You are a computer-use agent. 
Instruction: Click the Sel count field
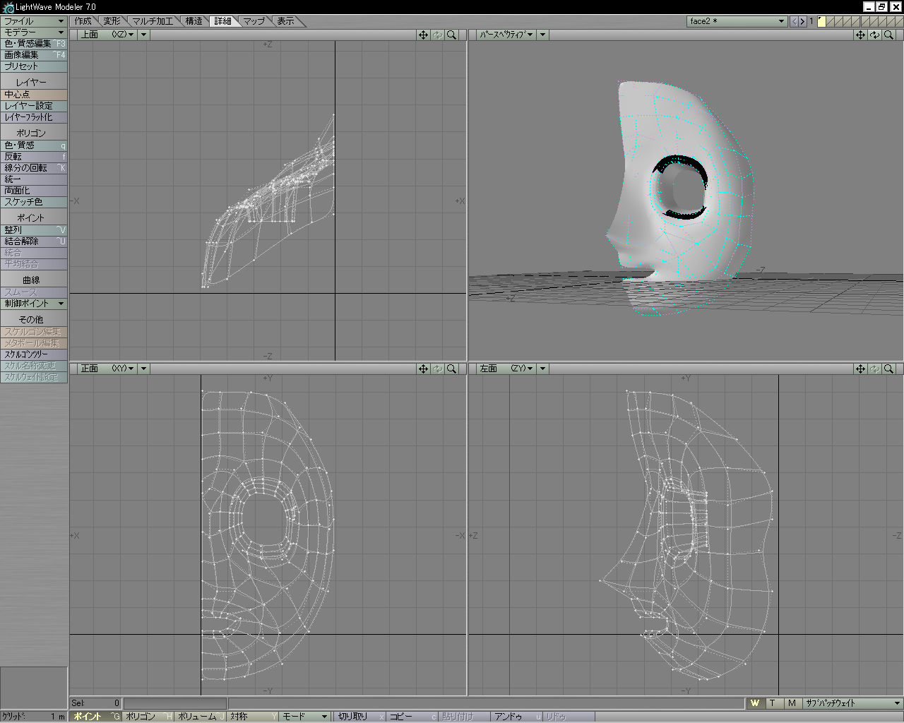pos(96,703)
